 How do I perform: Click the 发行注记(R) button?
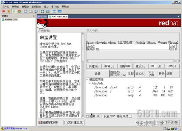tap(74, 122)
